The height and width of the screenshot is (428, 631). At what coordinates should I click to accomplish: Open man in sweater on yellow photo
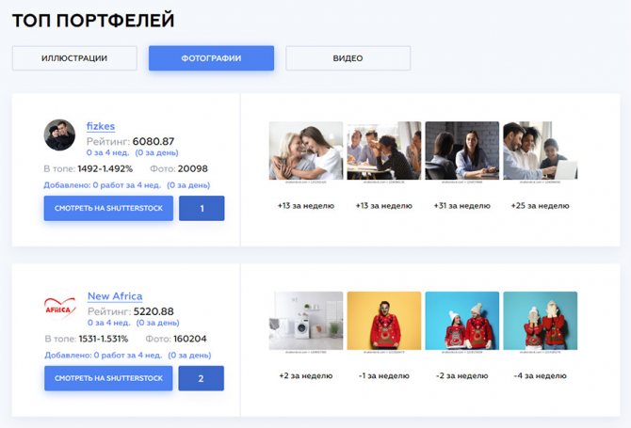coord(384,321)
